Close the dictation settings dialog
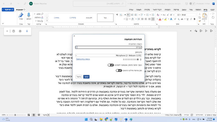Viewport: 217px width, 122px height. (74, 36)
